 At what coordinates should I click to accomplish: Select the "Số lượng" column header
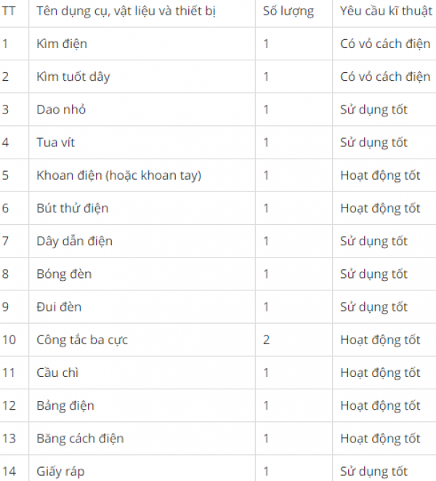289,11
